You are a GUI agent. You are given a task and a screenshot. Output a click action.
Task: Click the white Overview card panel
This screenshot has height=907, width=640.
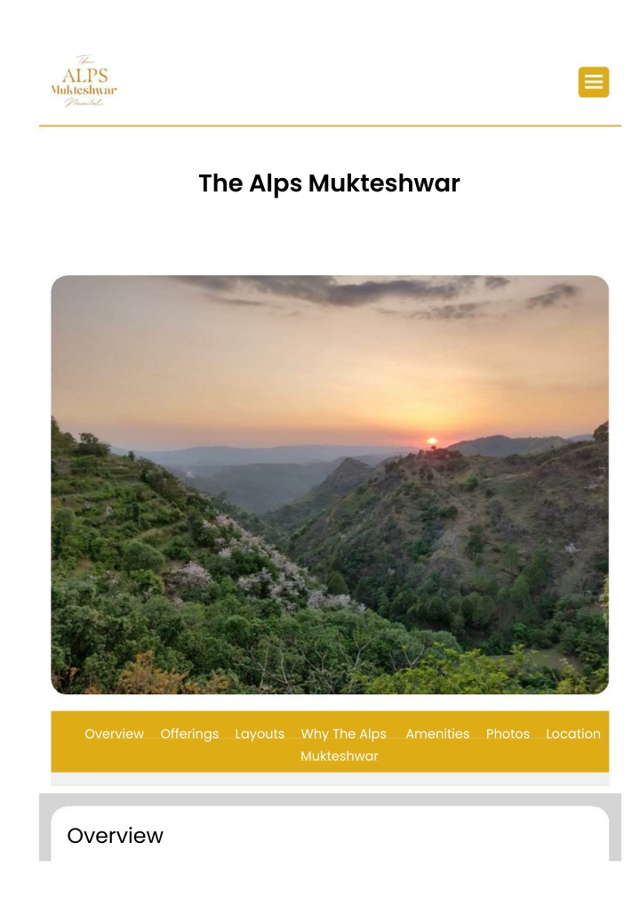(330, 833)
